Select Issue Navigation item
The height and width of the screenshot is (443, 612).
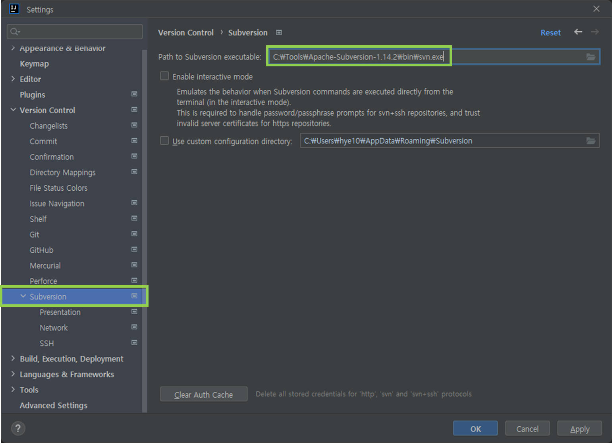57,203
